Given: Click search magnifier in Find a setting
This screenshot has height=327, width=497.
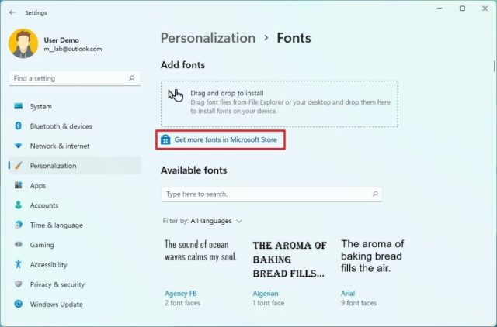Looking at the screenshot, I should pos(131,78).
